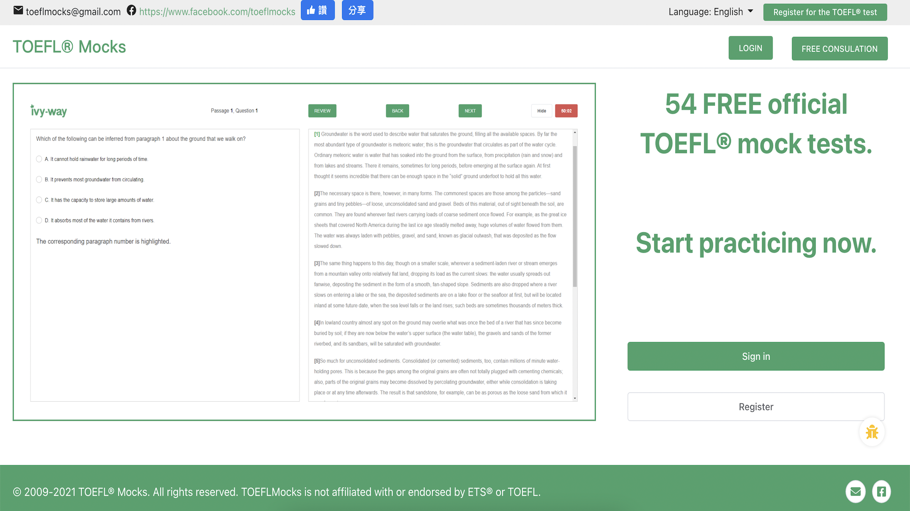Select answer C about storing large amounts
The image size is (910, 511).
point(39,200)
